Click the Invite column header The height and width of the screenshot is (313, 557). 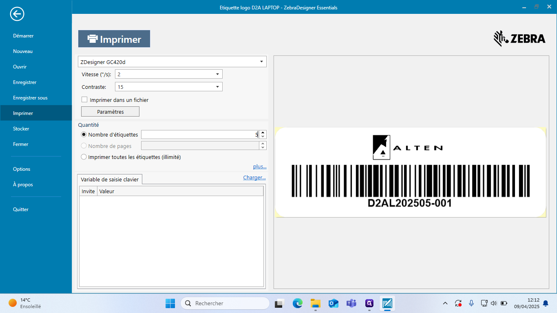(x=88, y=191)
